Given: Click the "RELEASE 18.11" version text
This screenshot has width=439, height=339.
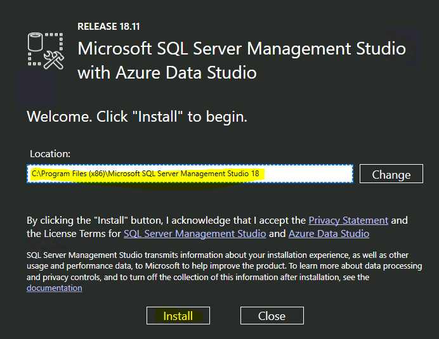Looking at the screenshot, I should [x=108, y=27].
